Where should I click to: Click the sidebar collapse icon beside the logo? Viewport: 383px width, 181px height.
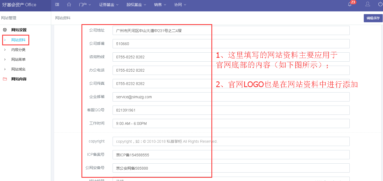click(x=57, y=4)
